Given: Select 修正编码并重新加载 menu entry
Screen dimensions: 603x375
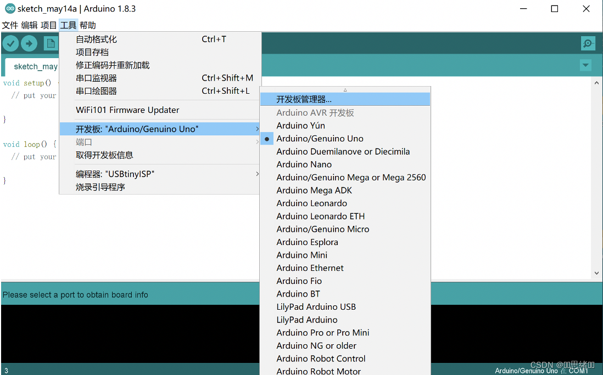Looking at the screenshot, I should (160, 65).
